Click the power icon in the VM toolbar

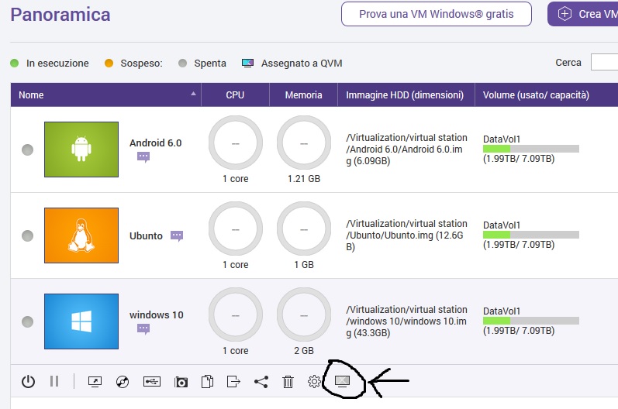(x=28, y=381)
